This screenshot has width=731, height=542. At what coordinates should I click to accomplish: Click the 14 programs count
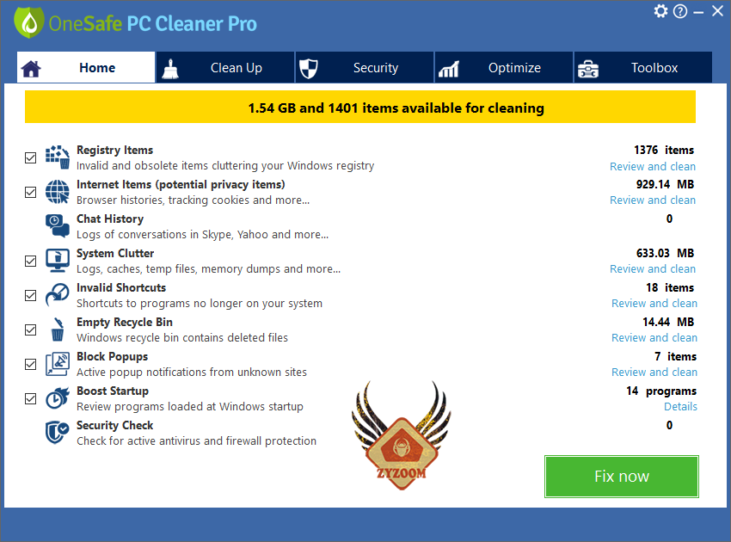point(661,391)
